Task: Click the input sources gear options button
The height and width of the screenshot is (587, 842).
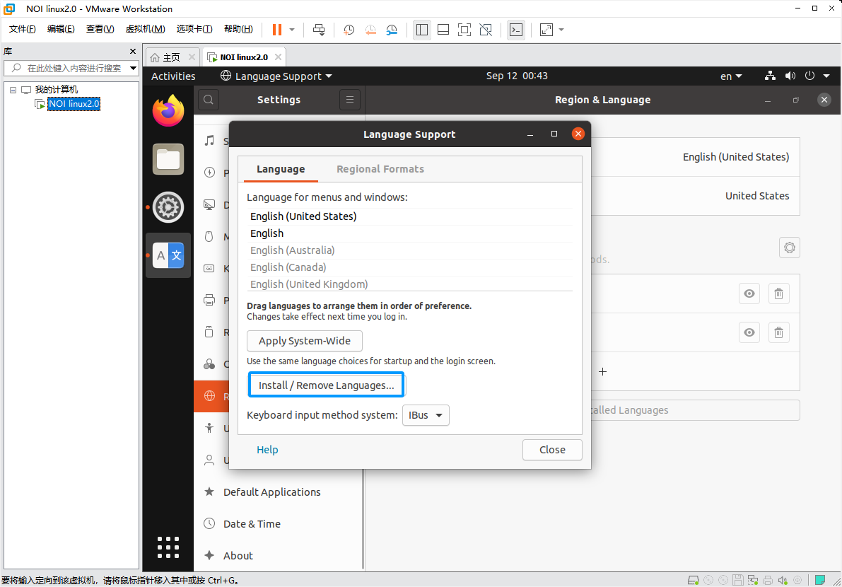Action: (x=790, y=248)
